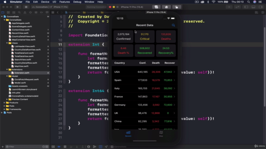Screen dimensions: 266x149
Task: Open the File menu
Action: (x=28, y=2)
